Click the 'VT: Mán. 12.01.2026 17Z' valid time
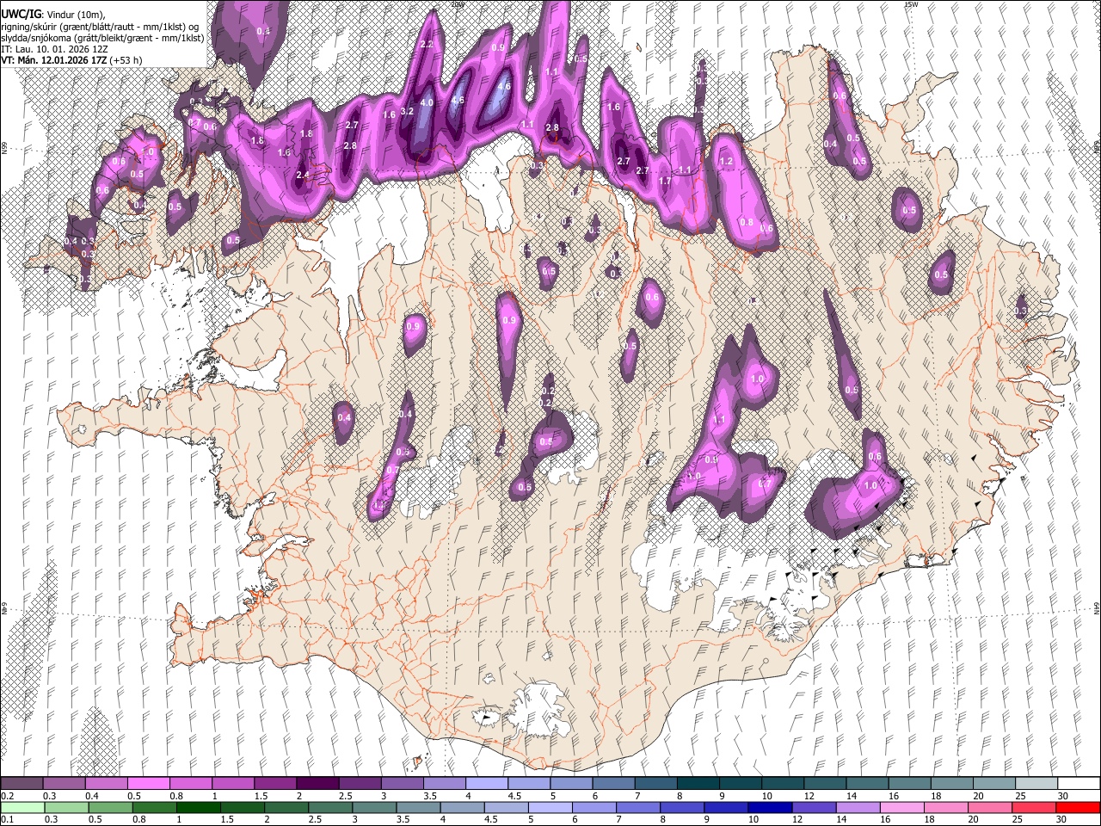The width and height of the screenshot is (1101, 826). (x=54, y=60)
